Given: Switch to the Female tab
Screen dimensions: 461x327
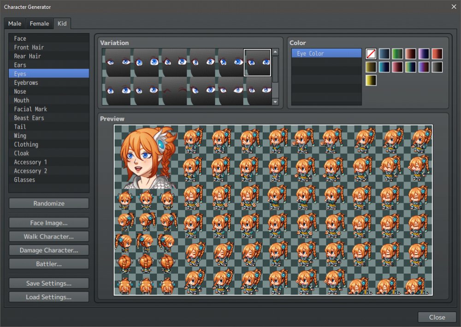Looking at the screenshot, I should coord(39,24).
